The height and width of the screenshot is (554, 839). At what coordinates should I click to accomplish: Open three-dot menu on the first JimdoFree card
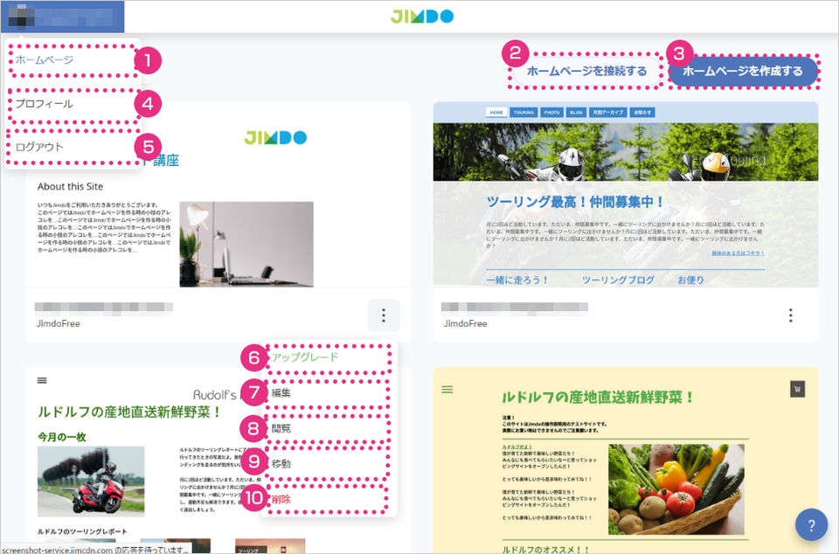[x=384, y=315]
